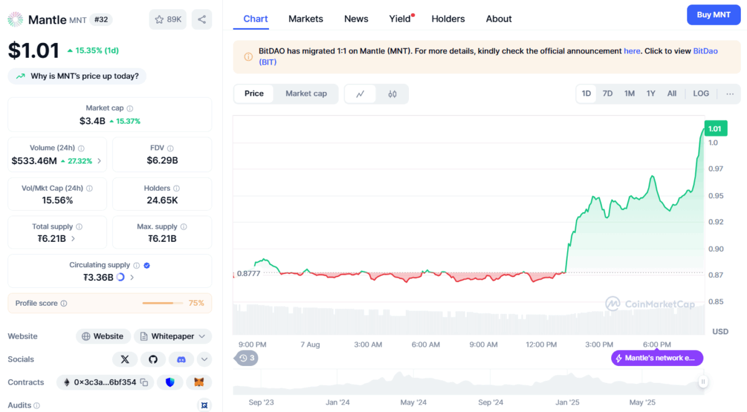Switch to line chart view
The image size is (747, 412).
pyautogui.click(x=360, y=94)
